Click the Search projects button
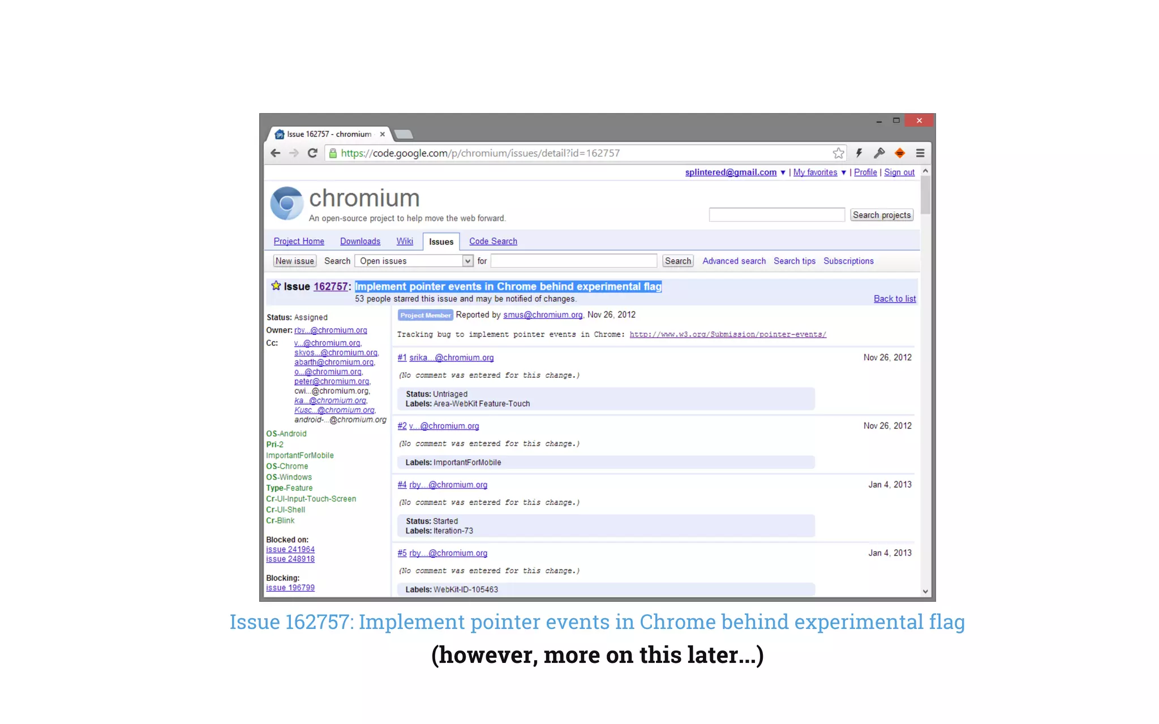 point(882,215)
